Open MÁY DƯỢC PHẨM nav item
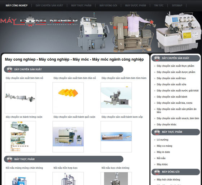The height and width of the screenshot is (185, 202). [x=136, y=5]
